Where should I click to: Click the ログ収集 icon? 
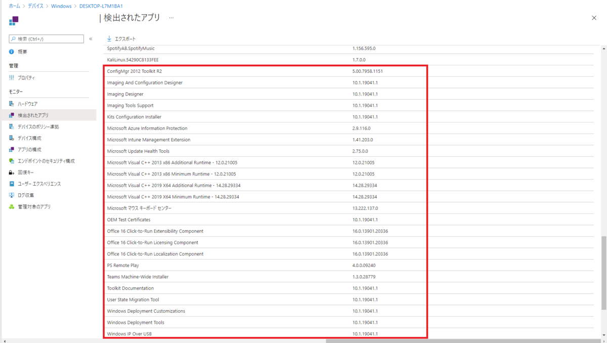12,195
